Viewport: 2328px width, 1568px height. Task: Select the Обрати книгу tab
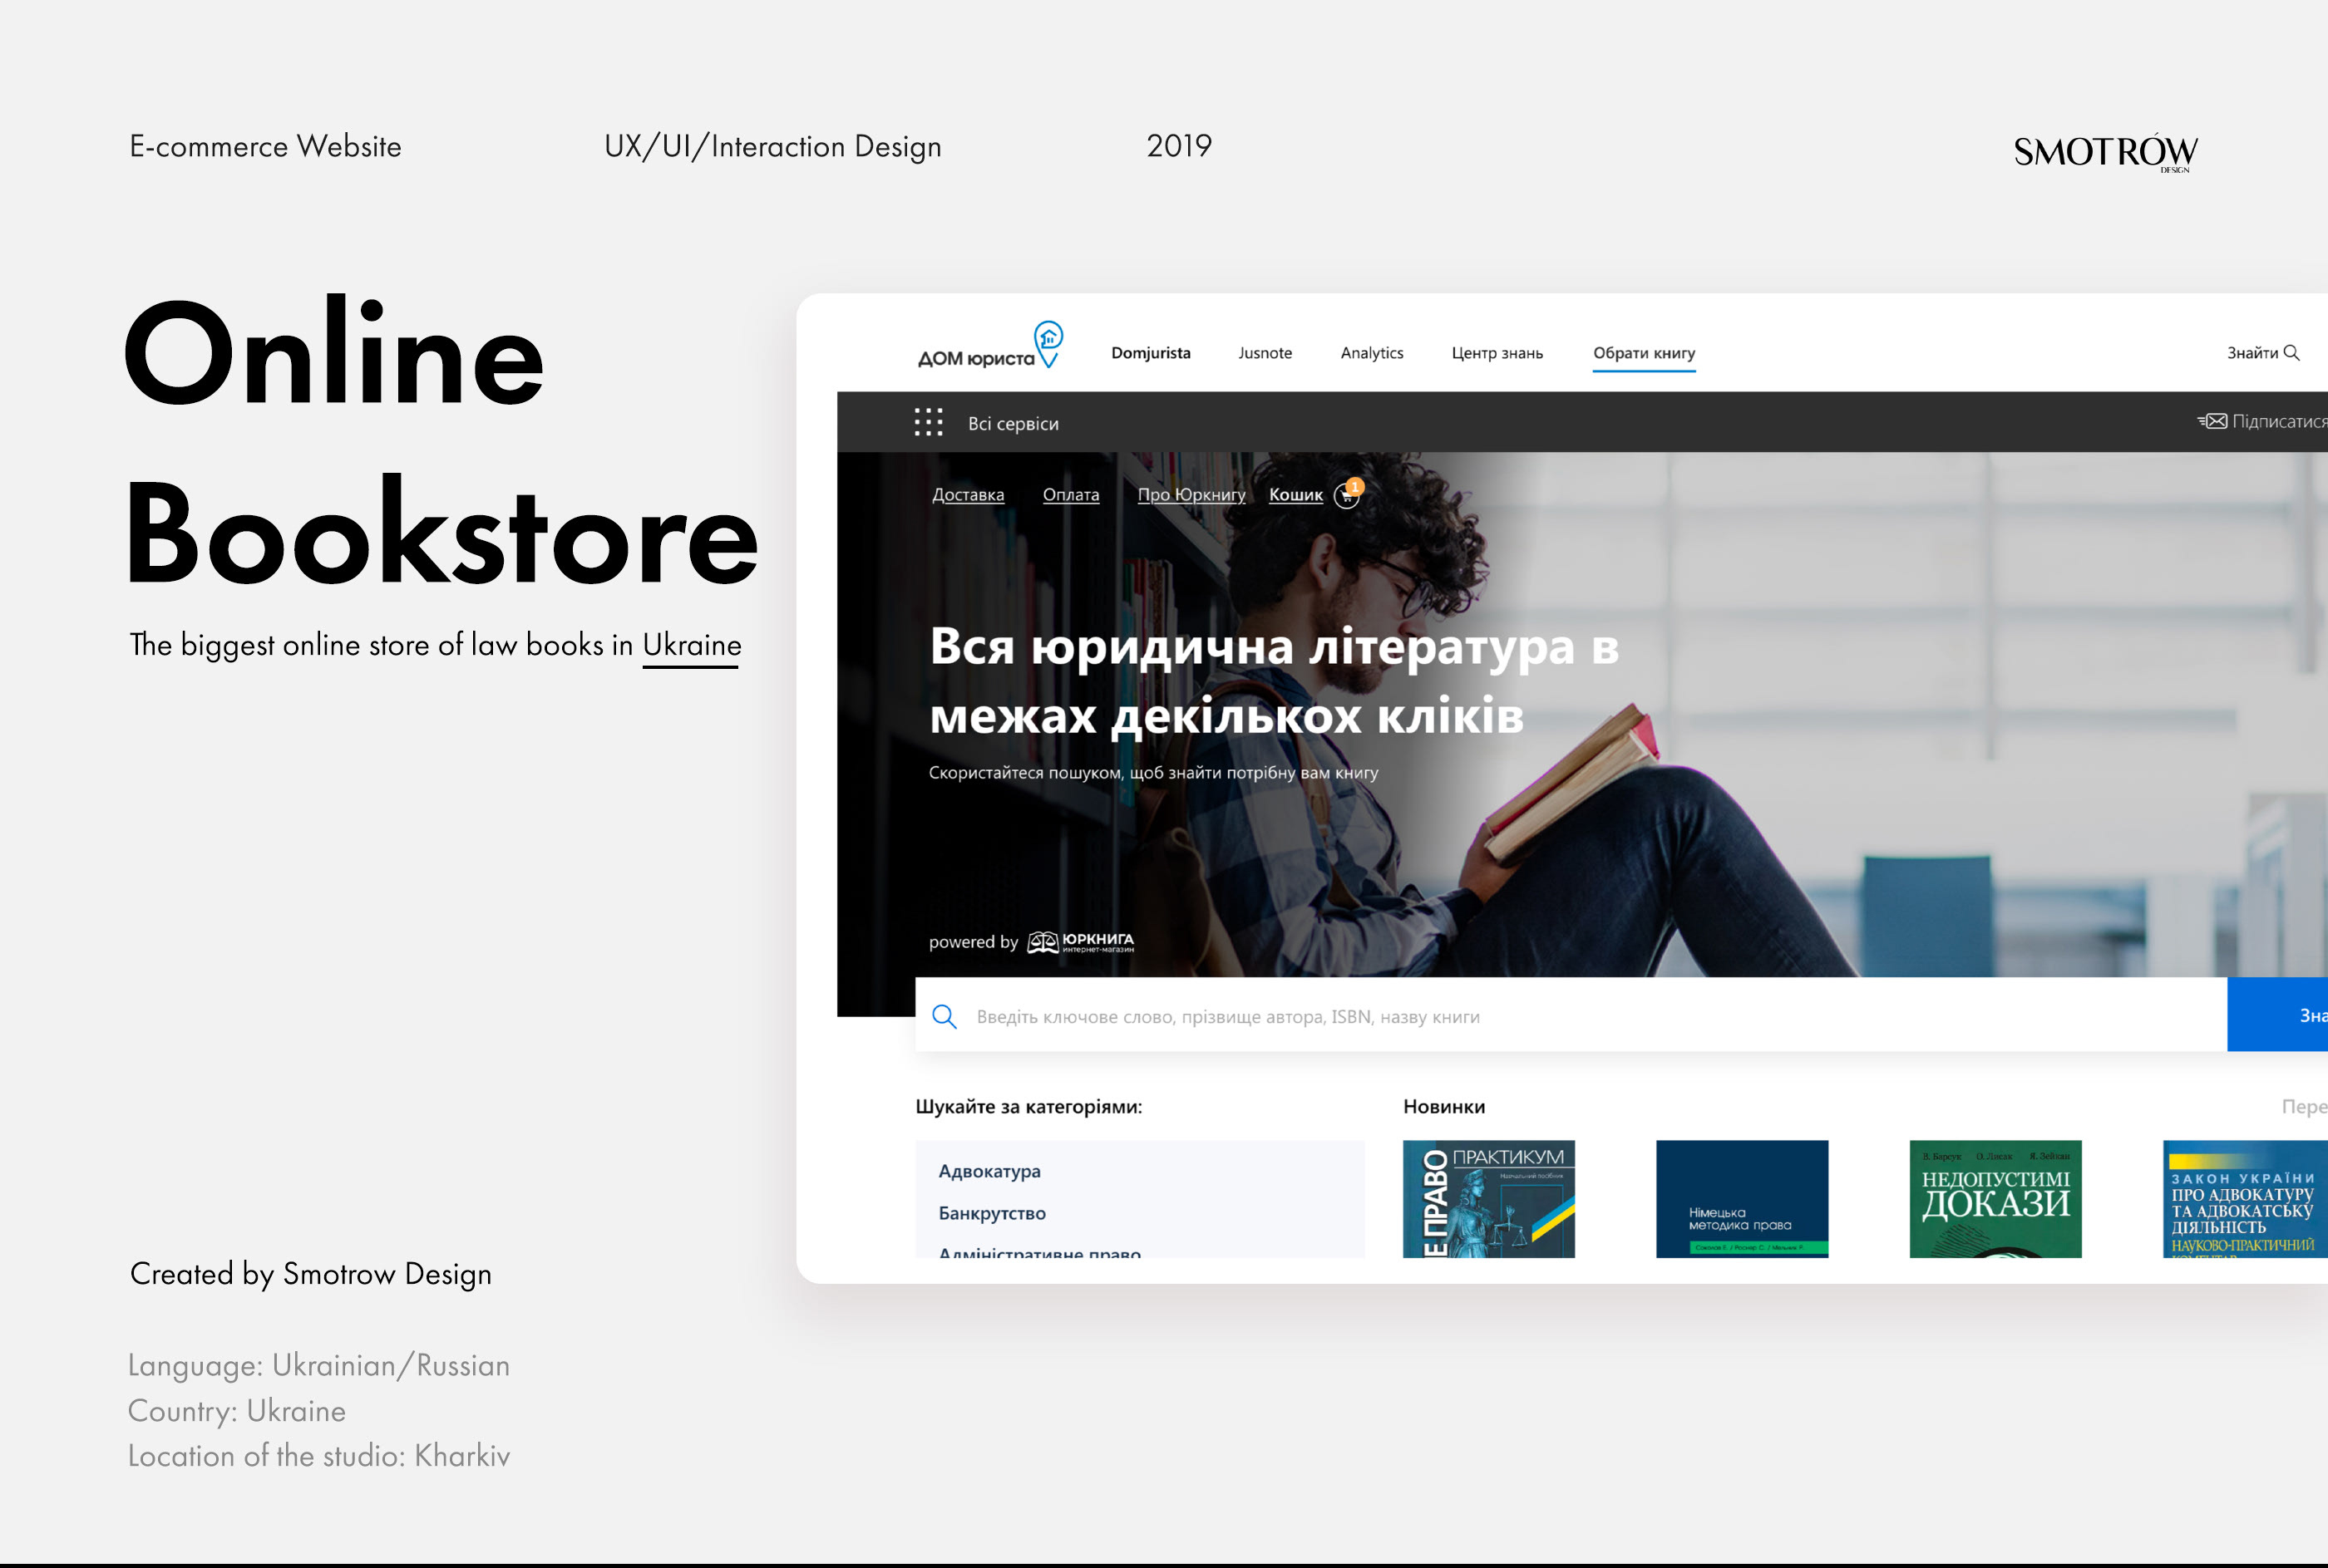click(1644, 353)
